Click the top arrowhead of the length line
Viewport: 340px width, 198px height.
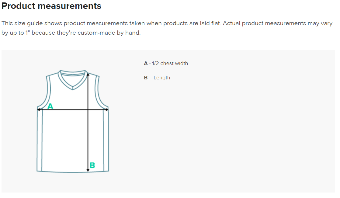click(88, 73)
